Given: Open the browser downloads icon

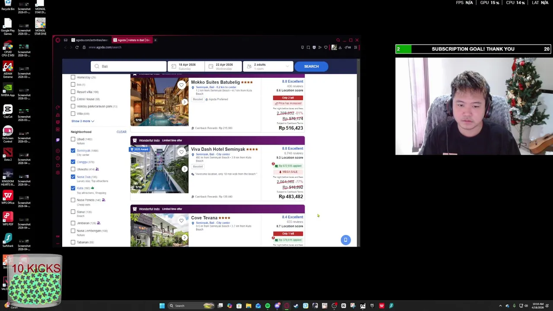Looking at the screenshot, I should point(340,48).
